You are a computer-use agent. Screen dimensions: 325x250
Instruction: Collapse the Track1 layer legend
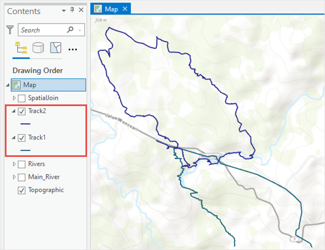coord(14,138)
